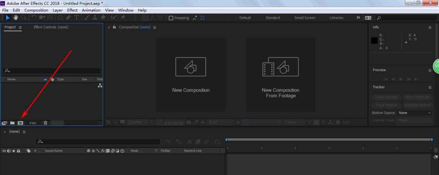The height and width of the screenshot is (175, 439).
Task: Open the Motion Source dropdown
Action: point(415,113)
